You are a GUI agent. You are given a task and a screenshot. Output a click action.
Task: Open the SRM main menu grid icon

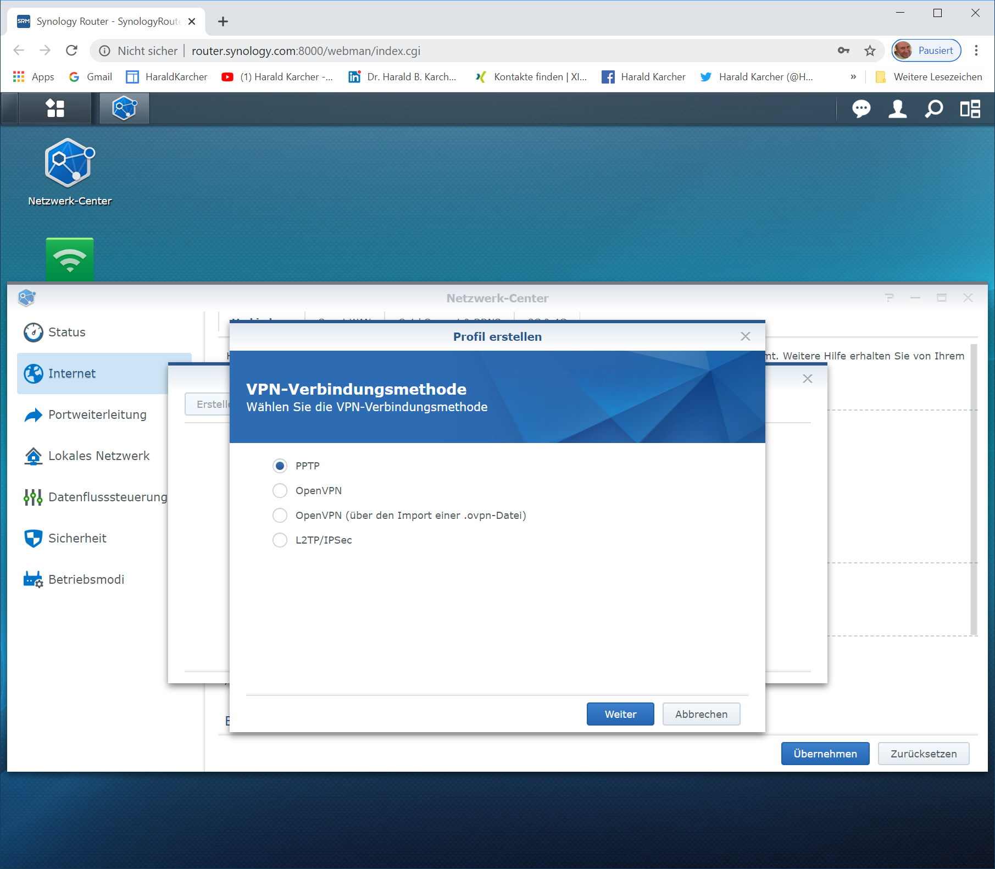pos(55,108)
